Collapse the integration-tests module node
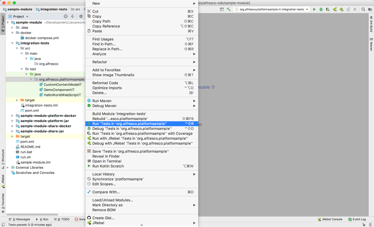Screen dimensions: 374x227 click(x=12, y=43)
